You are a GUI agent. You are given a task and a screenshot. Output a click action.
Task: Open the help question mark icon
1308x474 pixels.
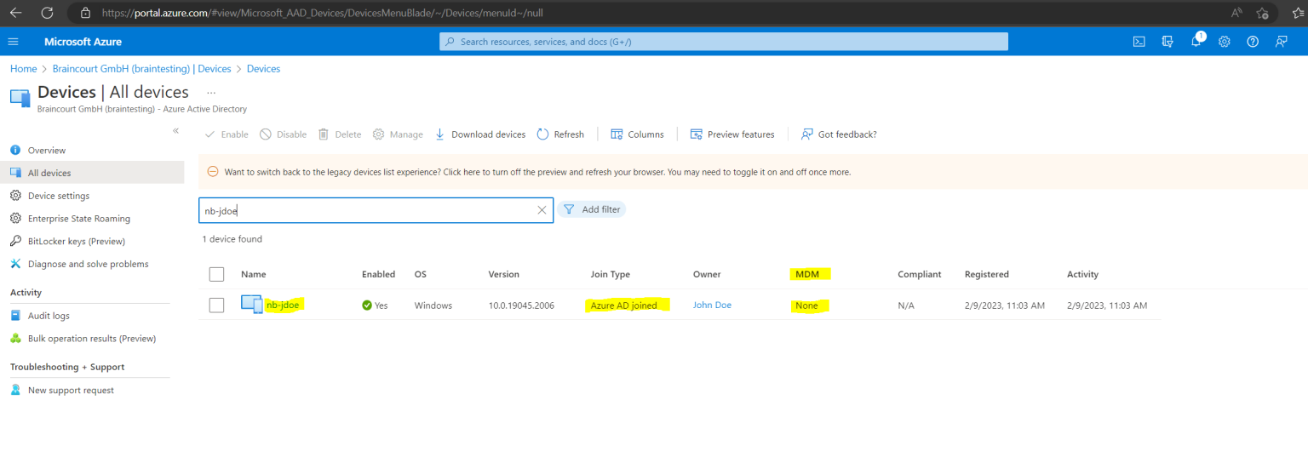(1253, 42)
